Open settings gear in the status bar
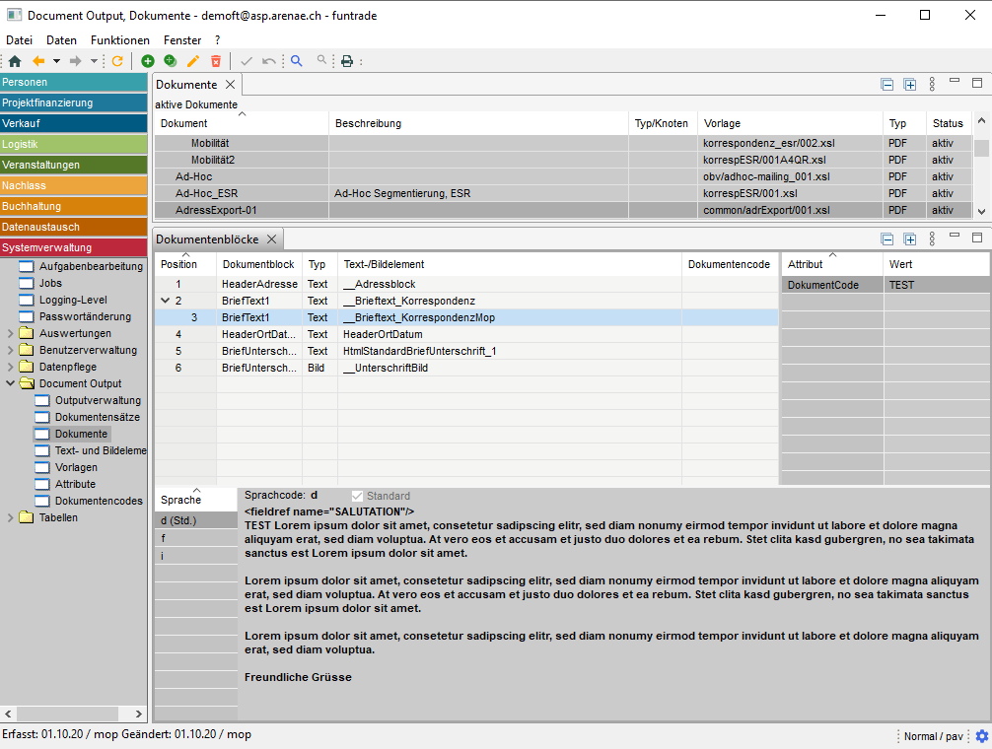Viewport: 992px width, 749px height. point(981,736)
